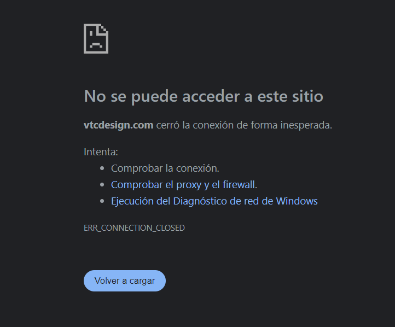This screenshot has height=327, width=395.
Task: Click the word sitio in the heading
Action: [307, 96]
